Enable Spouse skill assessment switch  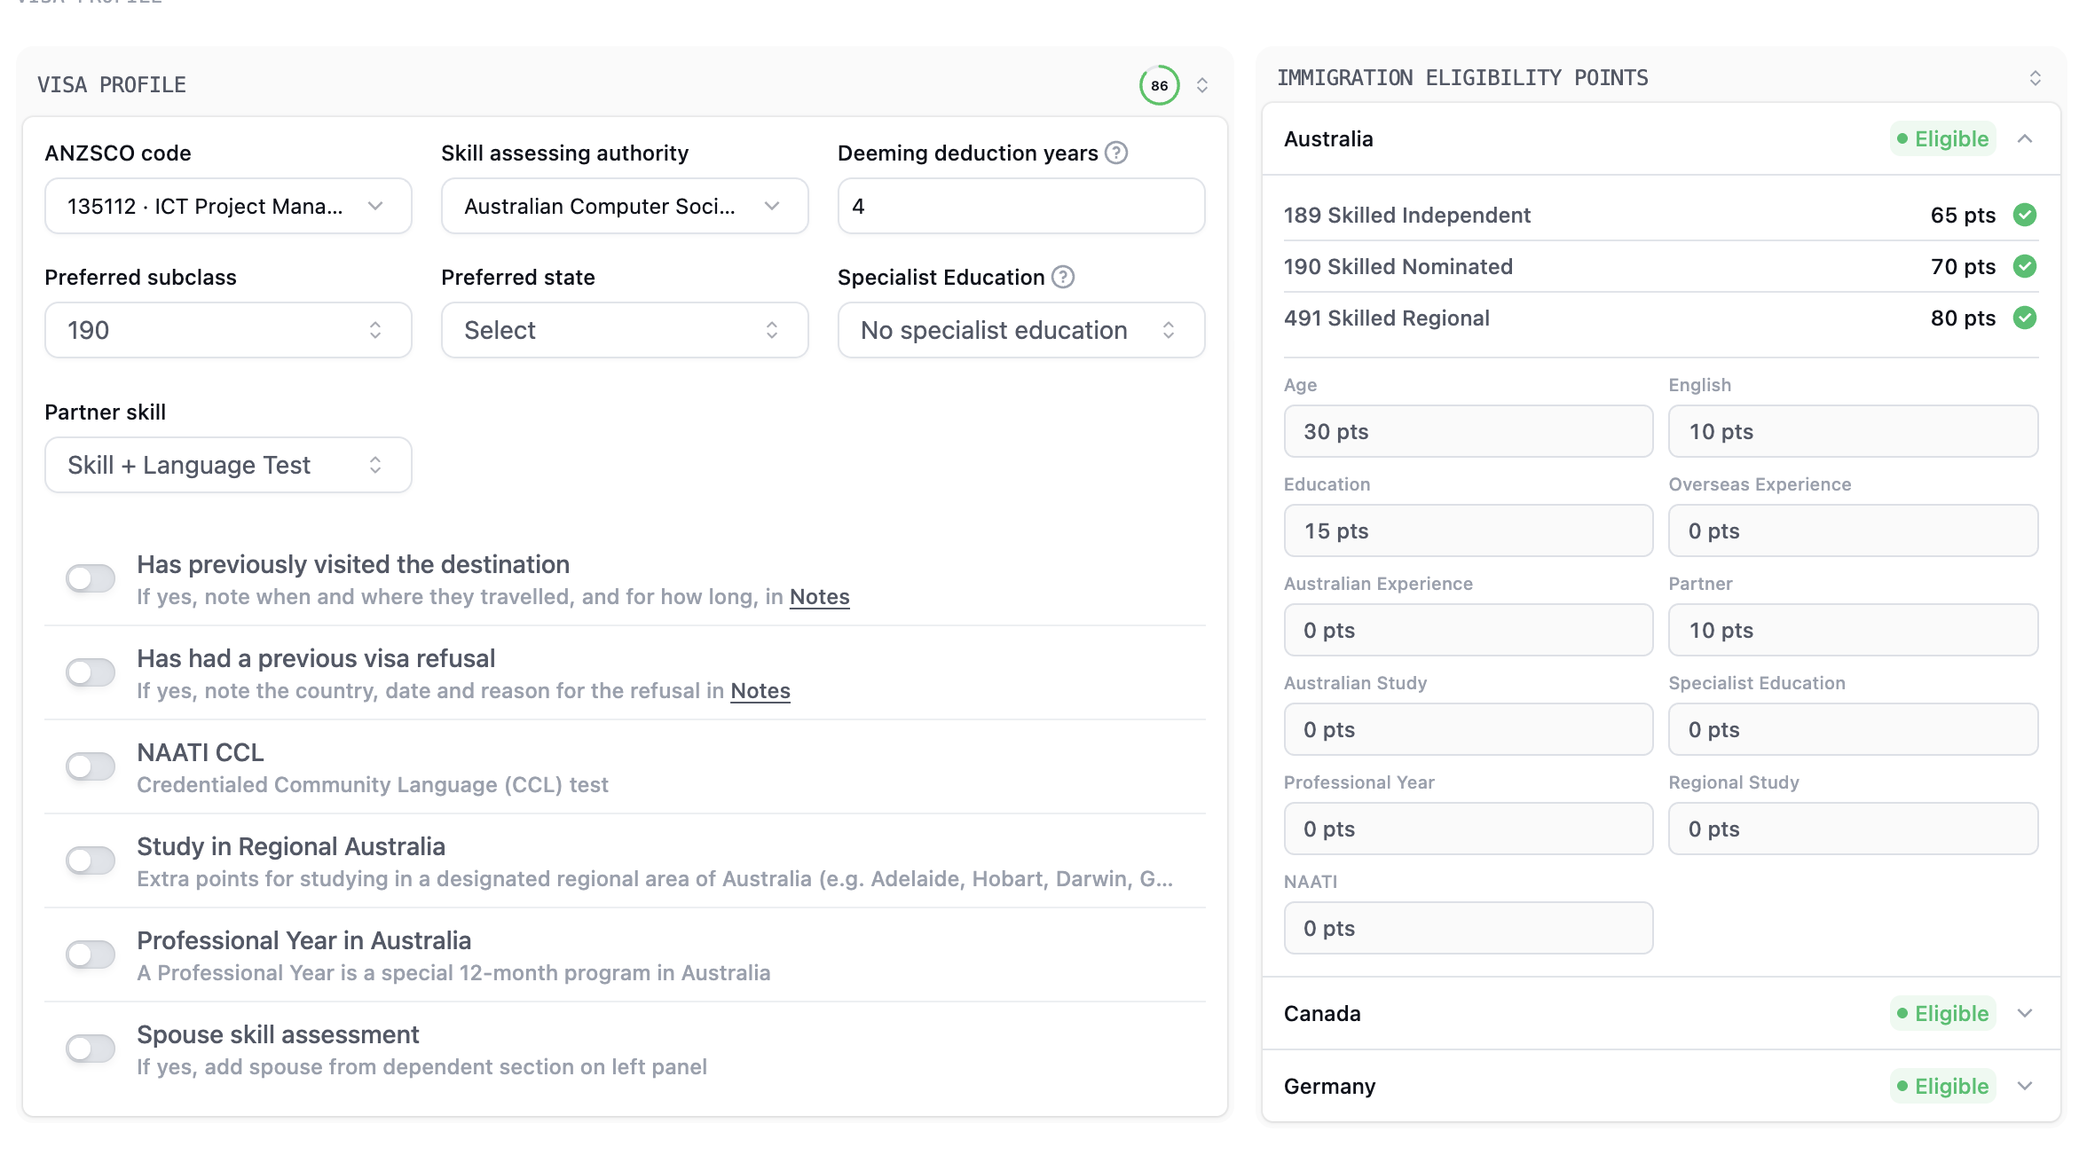(91, 1049)
